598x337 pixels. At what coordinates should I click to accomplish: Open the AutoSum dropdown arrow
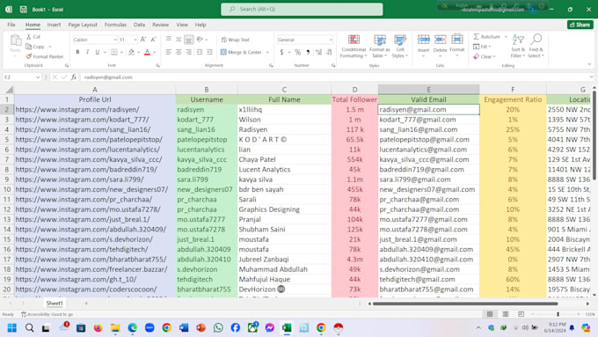(506, 37)
